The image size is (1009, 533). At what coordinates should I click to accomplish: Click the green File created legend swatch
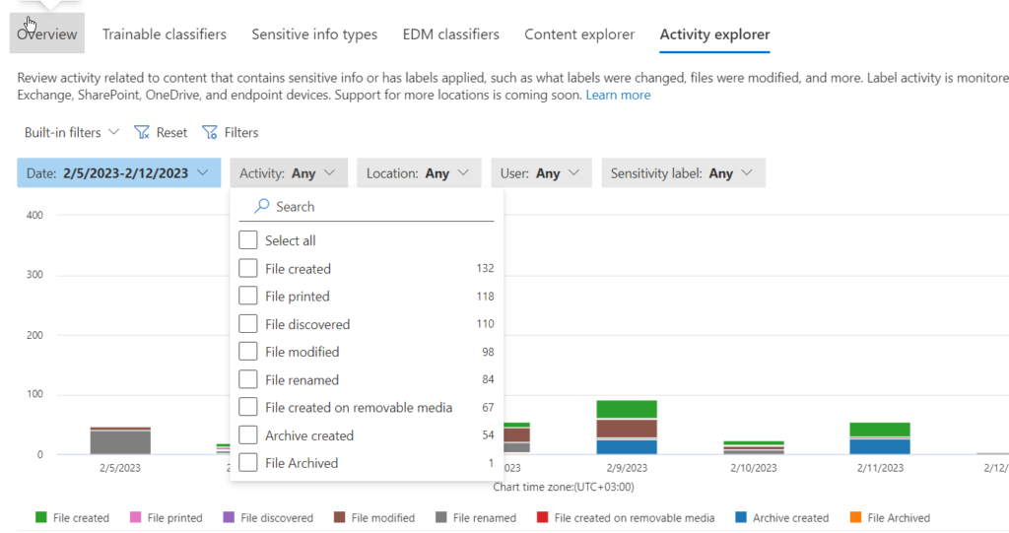tap(41, 517)
